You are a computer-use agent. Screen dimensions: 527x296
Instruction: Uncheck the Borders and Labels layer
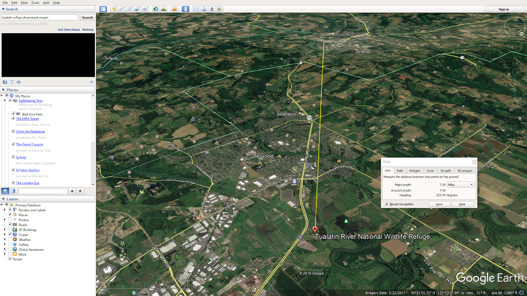click(10, 210)
